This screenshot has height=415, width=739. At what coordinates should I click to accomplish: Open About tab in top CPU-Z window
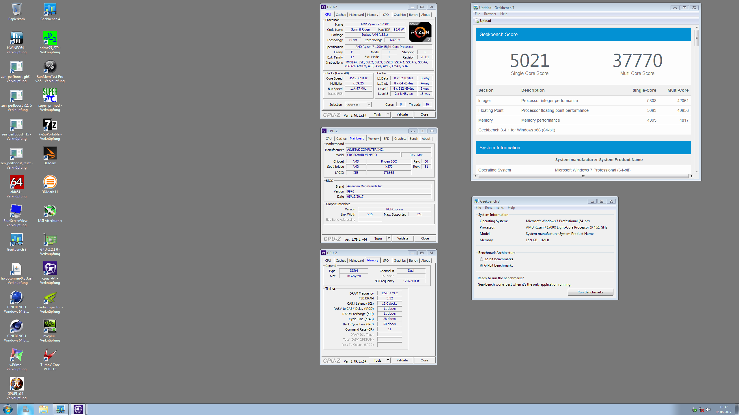426,15
